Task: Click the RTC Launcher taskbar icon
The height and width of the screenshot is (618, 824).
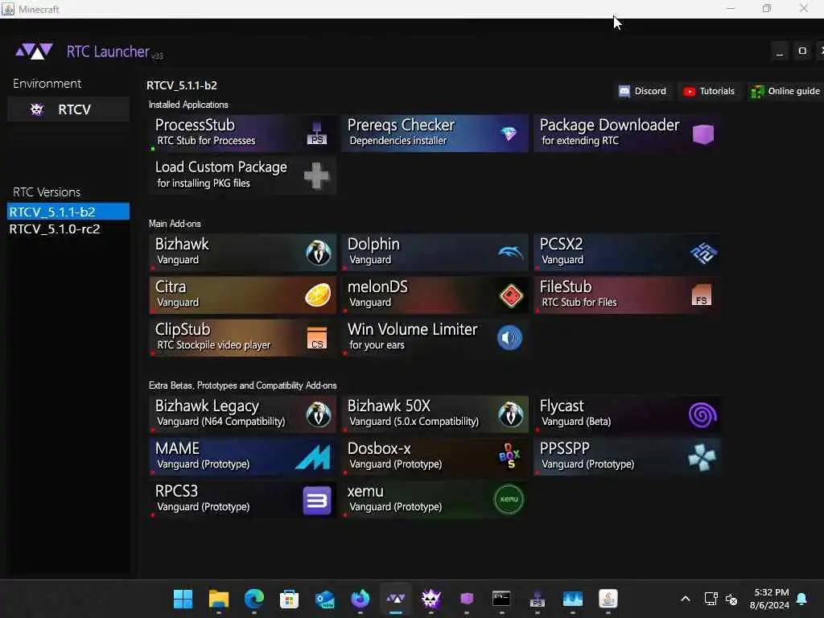Action: 396,599
